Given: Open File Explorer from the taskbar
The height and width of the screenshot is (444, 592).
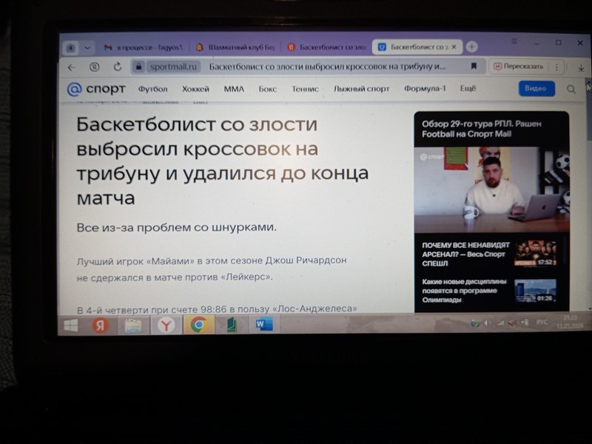Looking at the screenshot, I should 133,326.
